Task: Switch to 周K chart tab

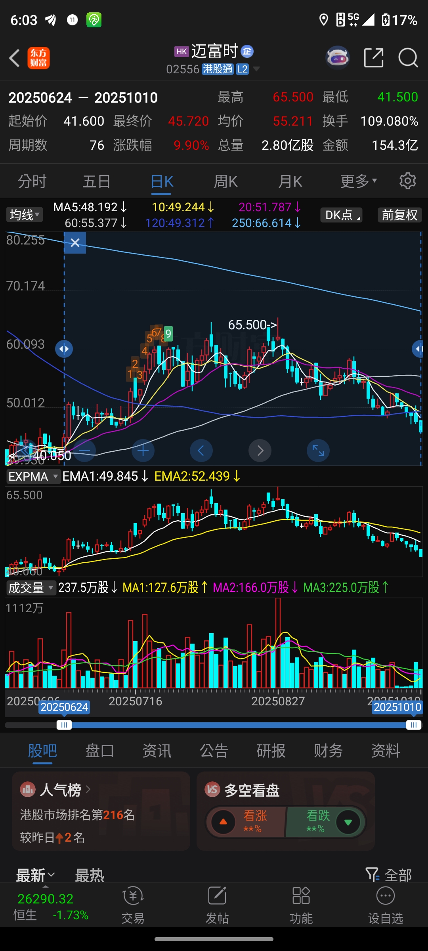Action: coord(225,181)
